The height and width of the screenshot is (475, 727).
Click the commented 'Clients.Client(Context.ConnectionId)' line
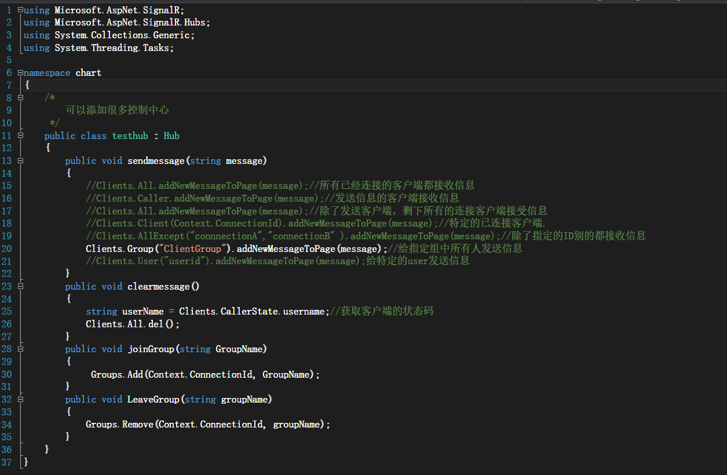point(316,224)
